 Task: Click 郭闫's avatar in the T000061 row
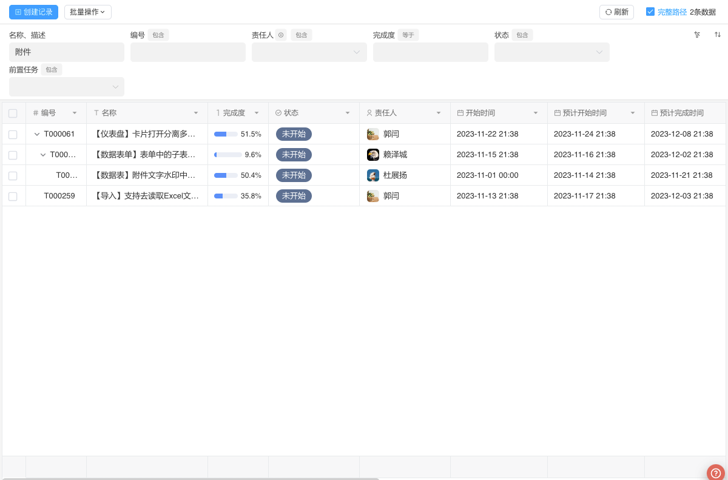373,134
